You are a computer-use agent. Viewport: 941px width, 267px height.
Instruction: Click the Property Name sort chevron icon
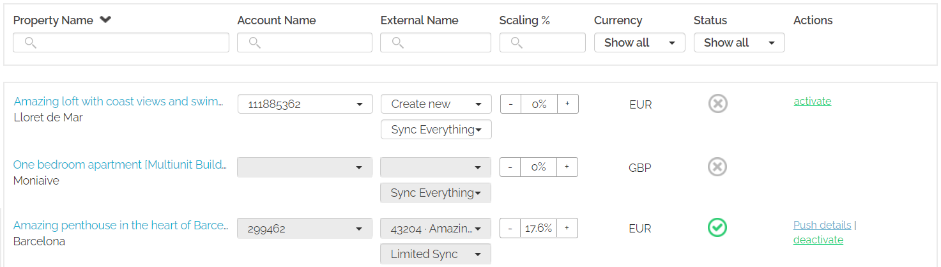click(106, 20)
